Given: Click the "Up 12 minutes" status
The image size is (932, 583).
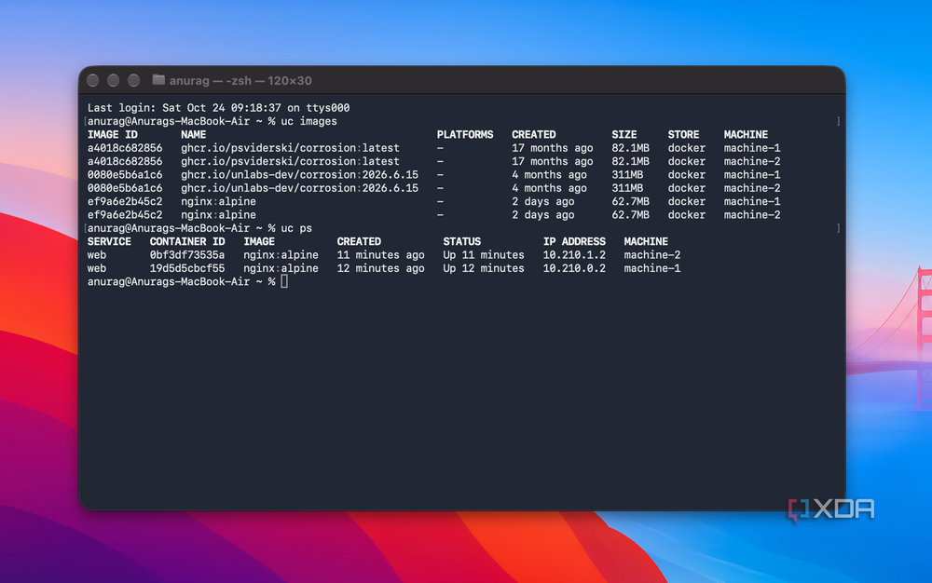Looking at the screenshot, I should [484, 268].
